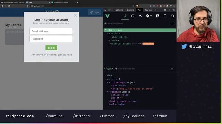Expand the routing dropdown chevron
The width and height of the screenshot is (222, 124).
(x=151, y=16)
